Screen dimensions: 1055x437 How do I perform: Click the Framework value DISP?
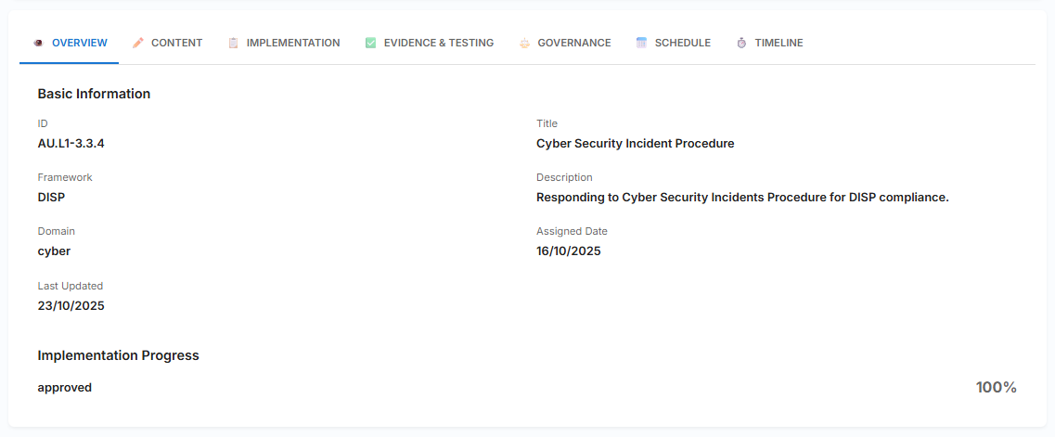51,197
